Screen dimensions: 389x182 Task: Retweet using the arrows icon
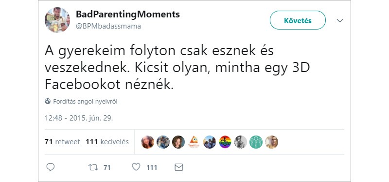[93, 167]
